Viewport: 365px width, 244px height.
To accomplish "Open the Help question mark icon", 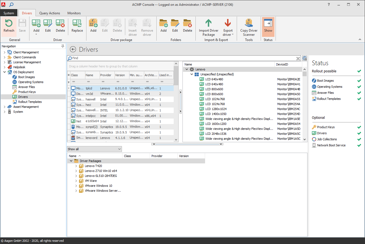I will 329,4.
